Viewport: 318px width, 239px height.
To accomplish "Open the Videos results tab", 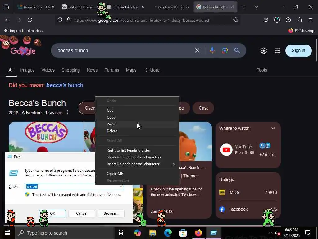I will pos(48,70).
